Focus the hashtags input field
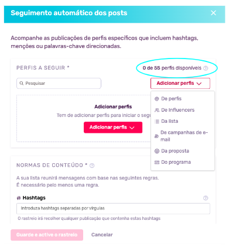Screen dimensions: 229x248 point(113,208)
